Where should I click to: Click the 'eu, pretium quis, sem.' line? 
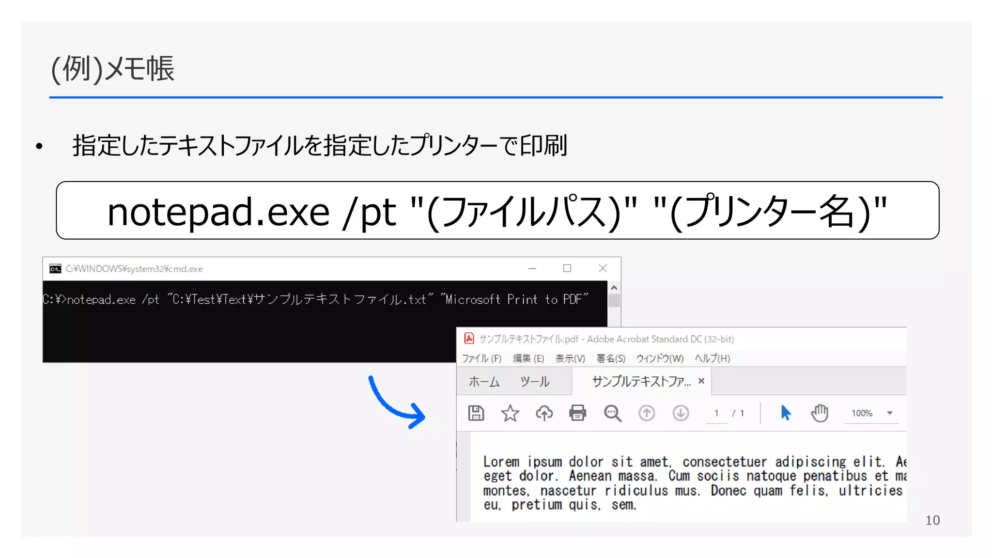point(559,505)
